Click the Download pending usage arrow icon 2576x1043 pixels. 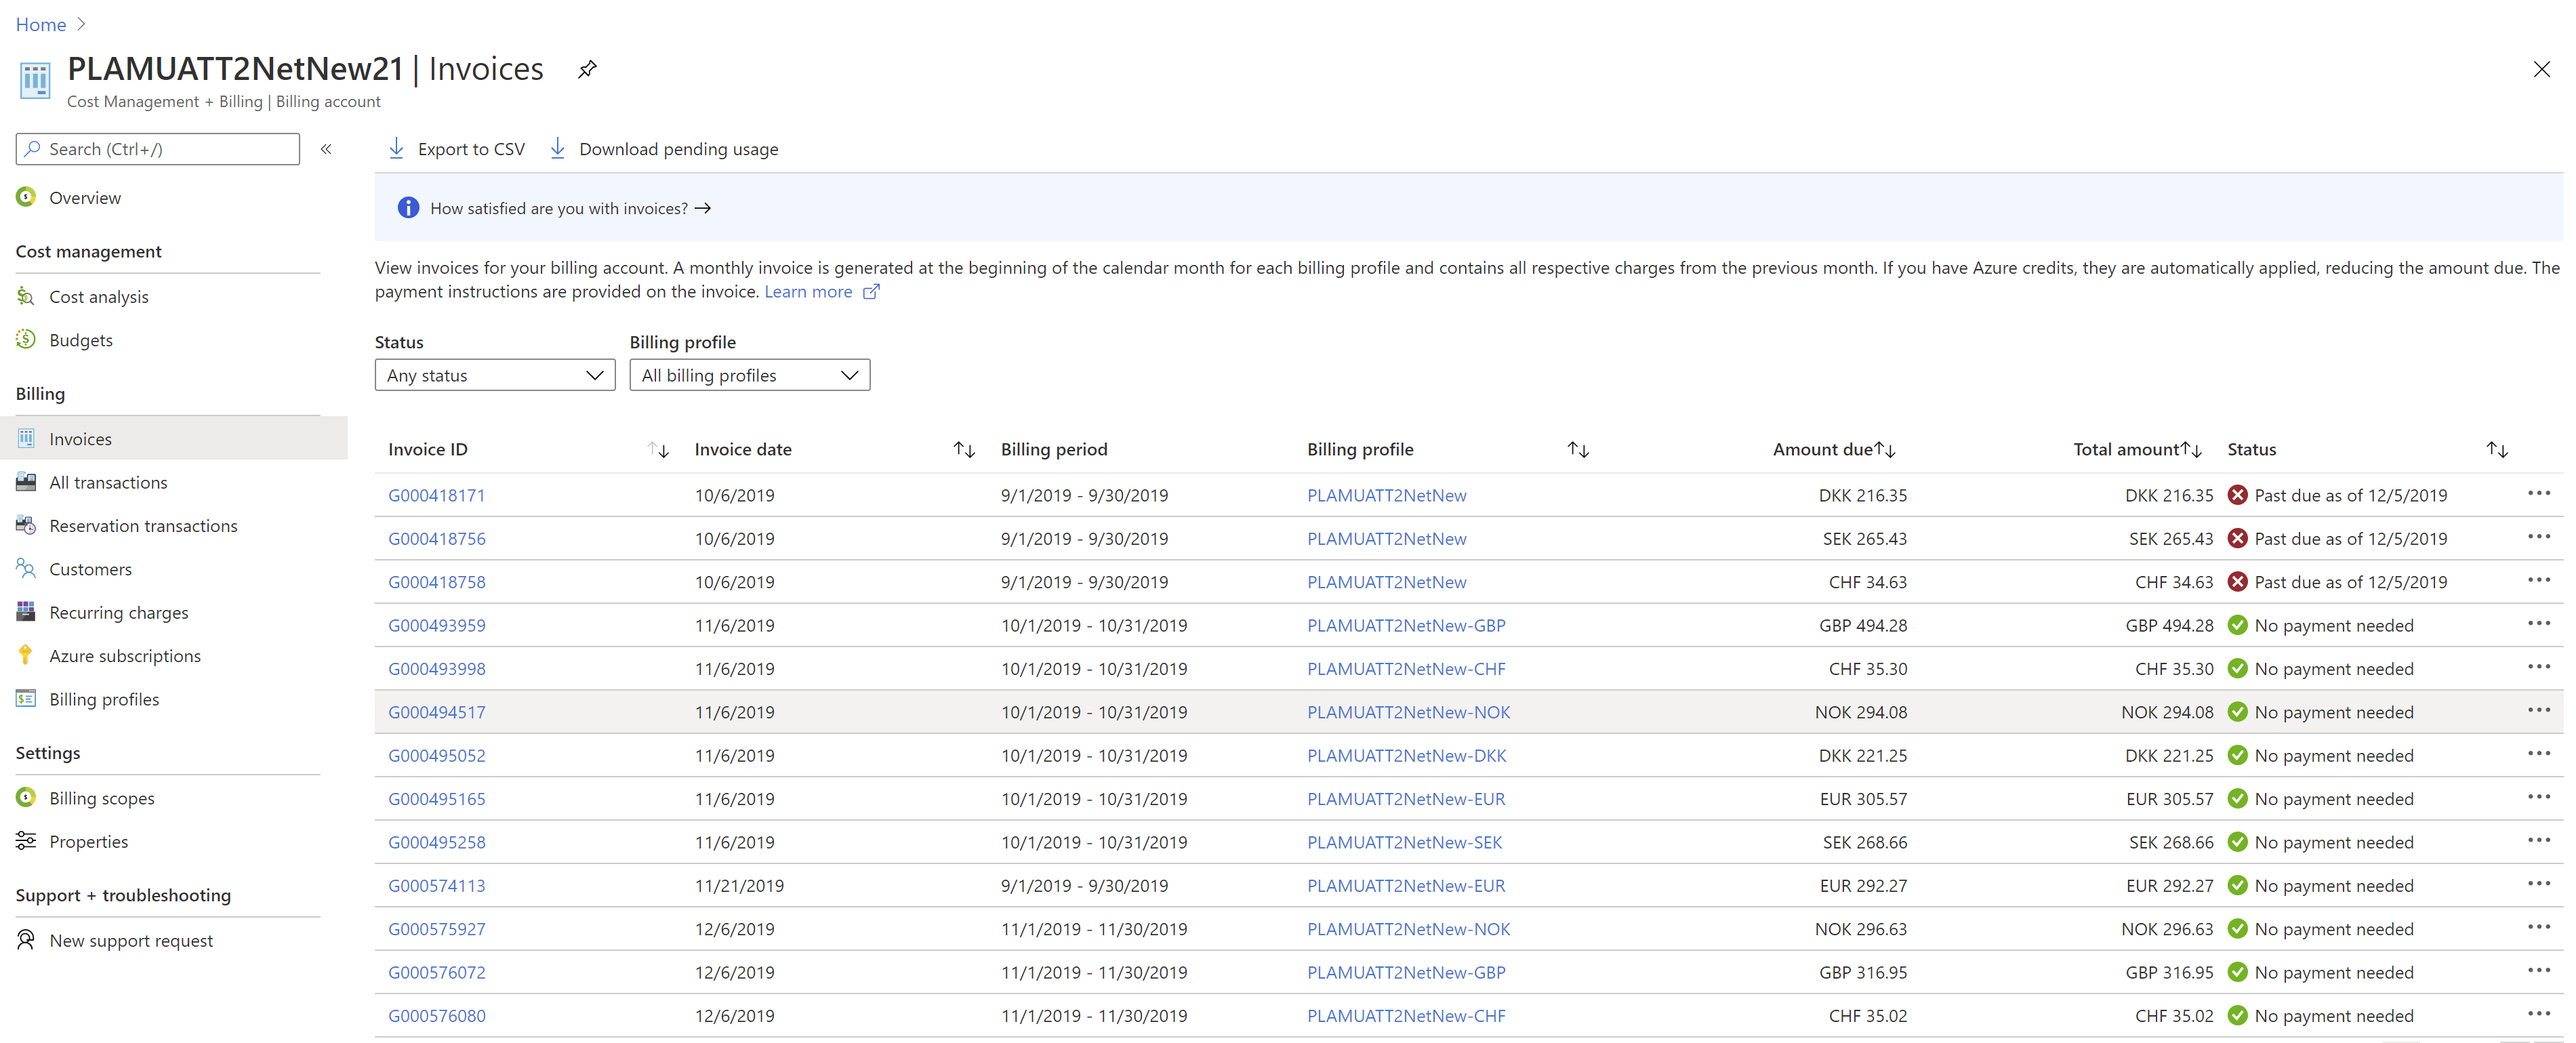[558, 148]
